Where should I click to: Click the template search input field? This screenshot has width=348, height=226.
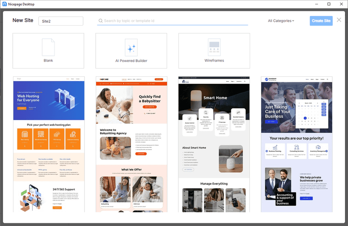point(172,21)
